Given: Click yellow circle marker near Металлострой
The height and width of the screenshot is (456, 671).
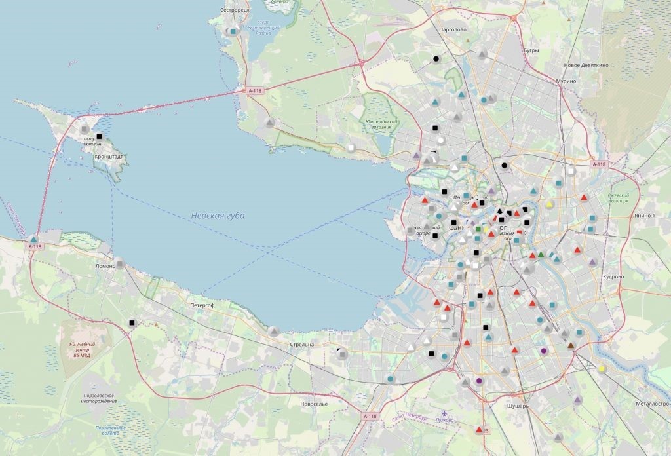Looking at the screenshot, I should click(x=602, y=369).
